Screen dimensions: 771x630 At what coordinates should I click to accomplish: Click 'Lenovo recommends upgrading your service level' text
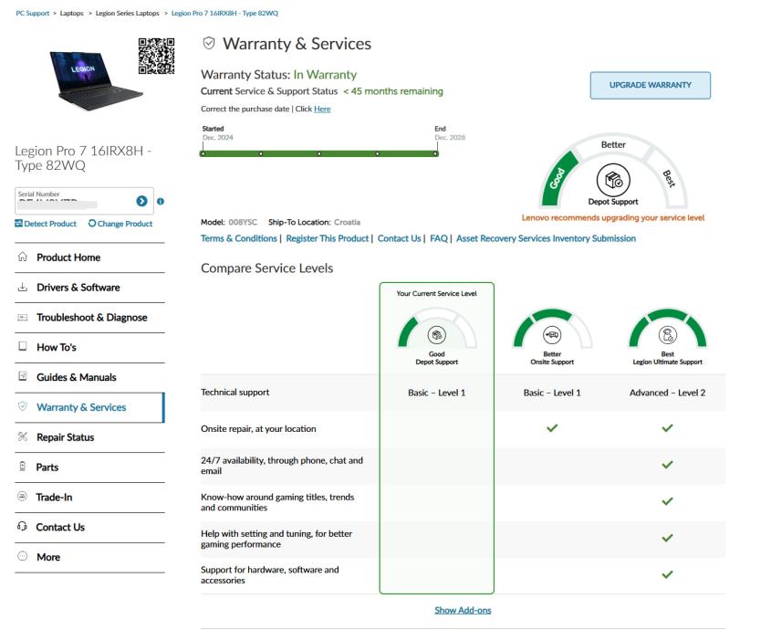pyautogui.click(x=613, y=217)
